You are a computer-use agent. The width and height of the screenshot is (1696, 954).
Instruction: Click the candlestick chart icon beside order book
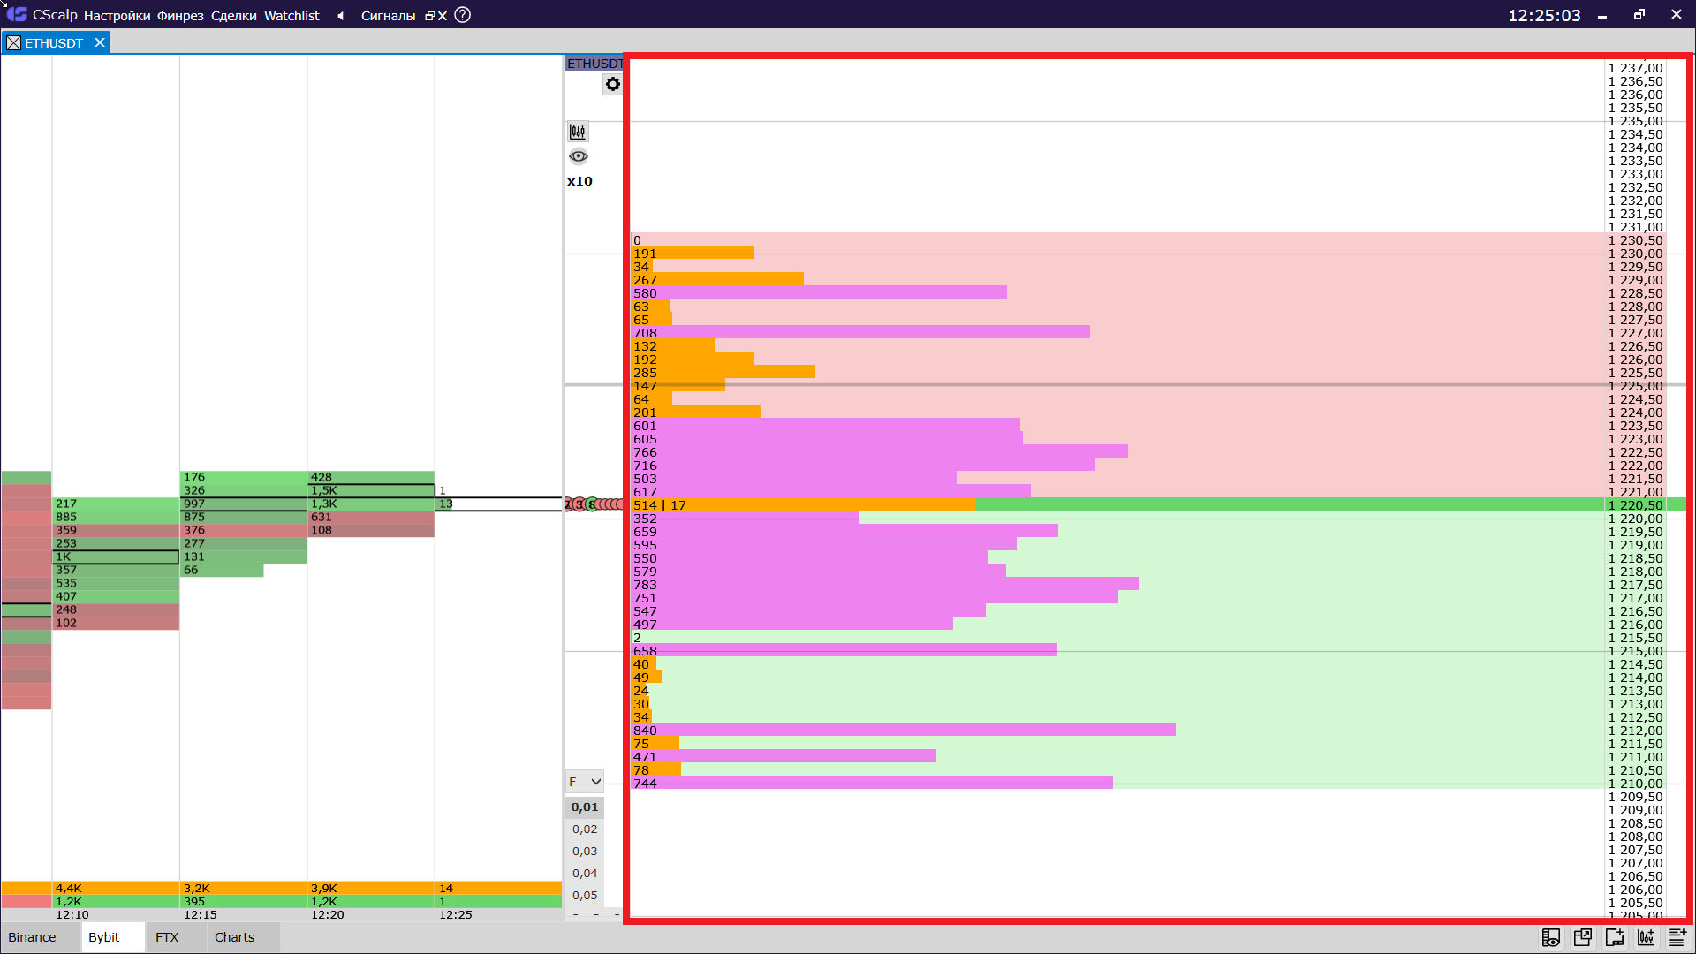coord(578,132)
